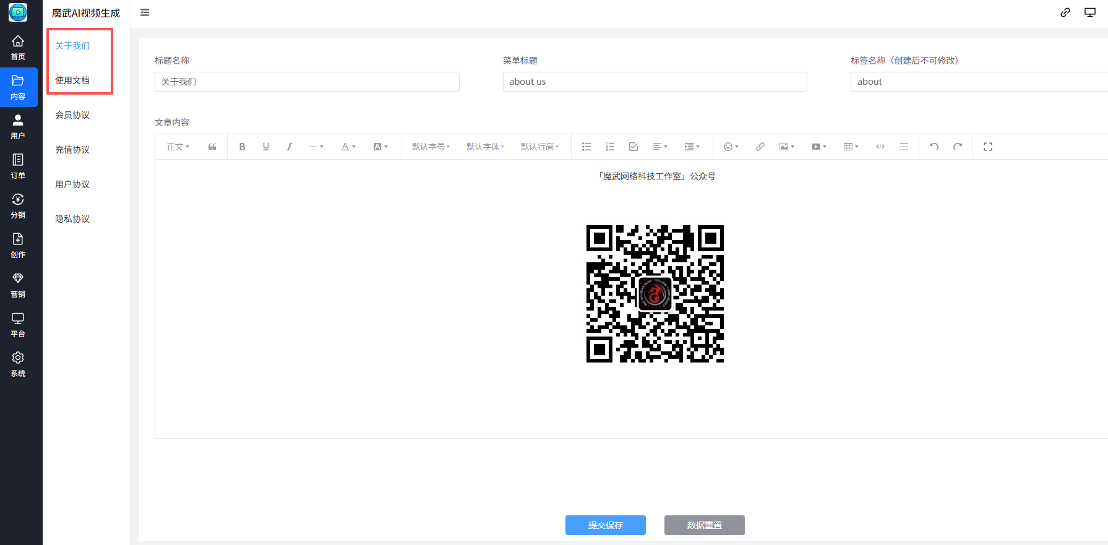The width and height of the screenshot is (1108, 545).
Task: Enter fullscreen editing mode
Action: pos(987,147)
